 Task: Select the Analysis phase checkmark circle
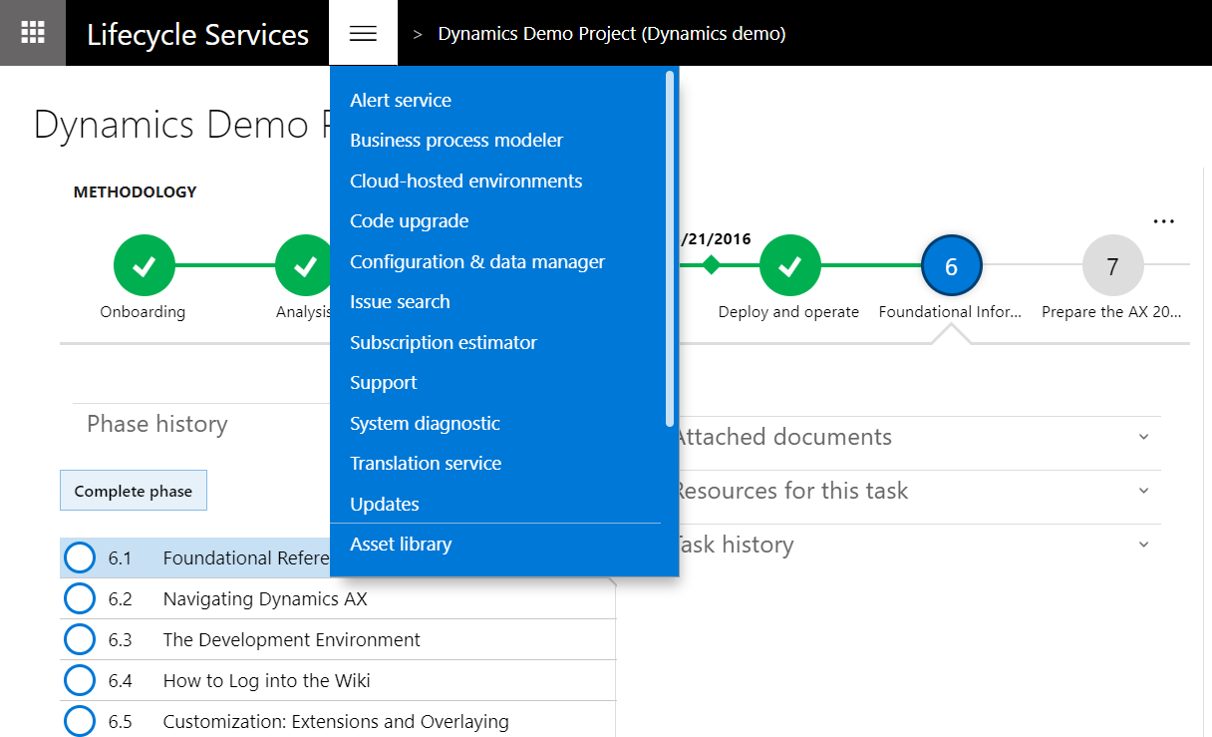(304, 265)
